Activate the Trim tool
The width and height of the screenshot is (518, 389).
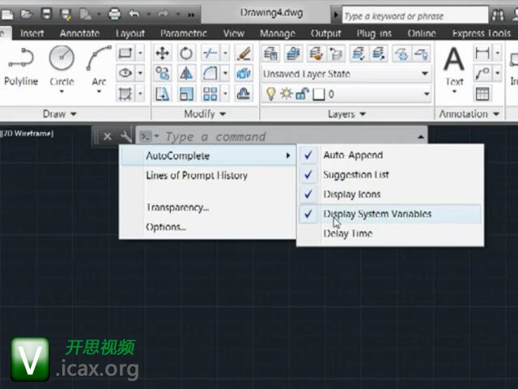coord(210,53)
